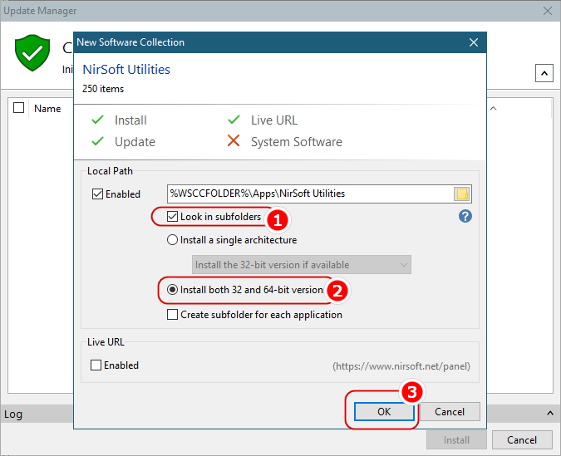Toggle the Local Path Enabled checkbox
Viewport: 561px width, 456px height.
pyautogui.click(x=97, y=194)
